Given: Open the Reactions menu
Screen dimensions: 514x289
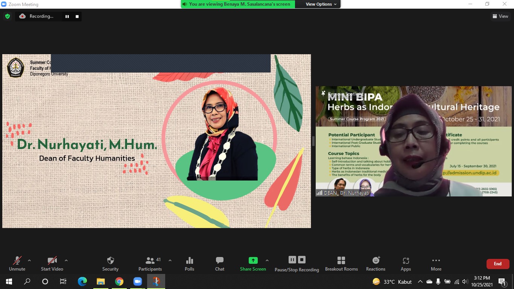Looking at the screenshot, I should point(376,263).
